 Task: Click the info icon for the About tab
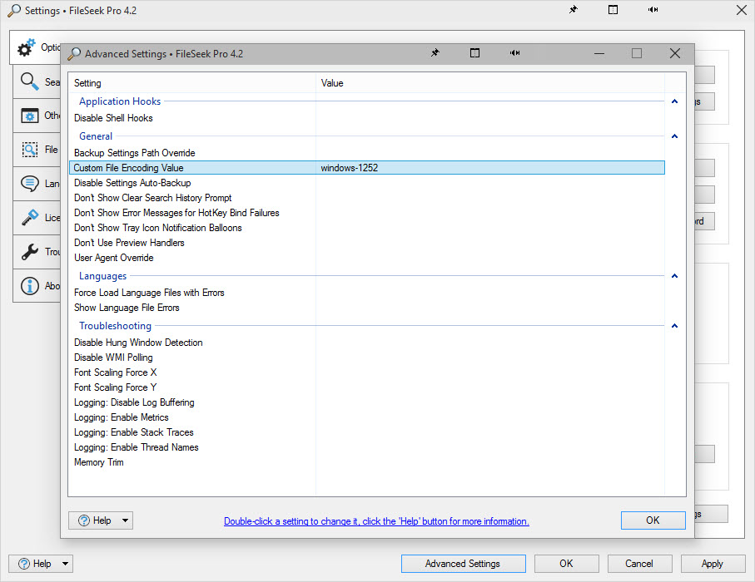30,286
